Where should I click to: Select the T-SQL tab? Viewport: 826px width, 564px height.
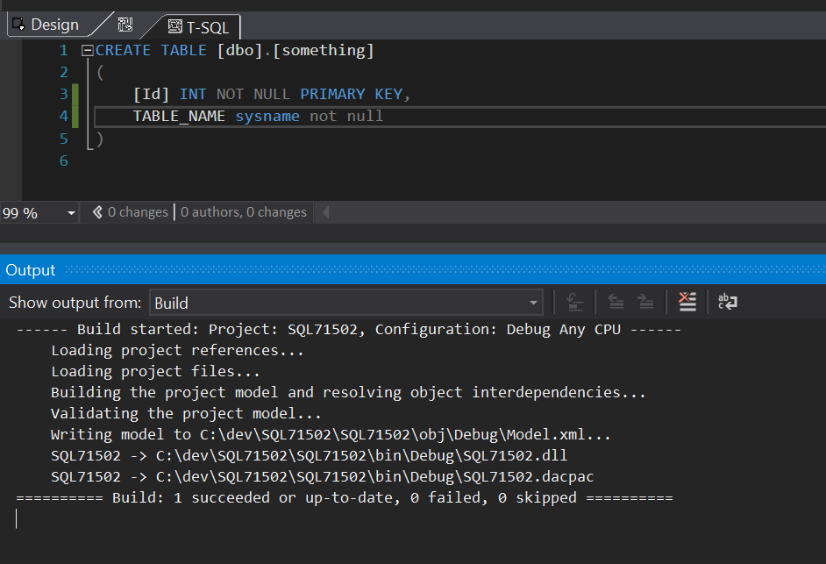[x=207, y=27]
